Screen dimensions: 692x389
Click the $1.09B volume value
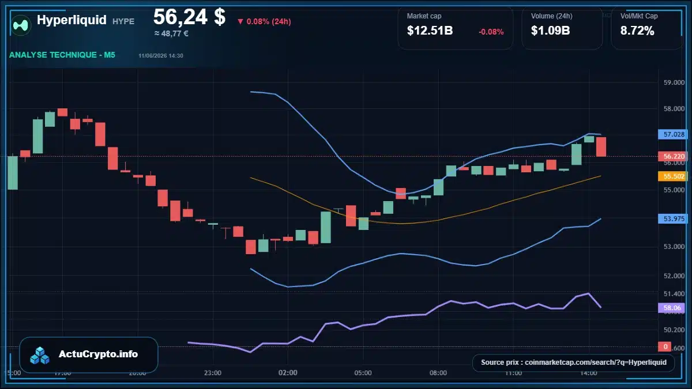(x=550, y=31)
